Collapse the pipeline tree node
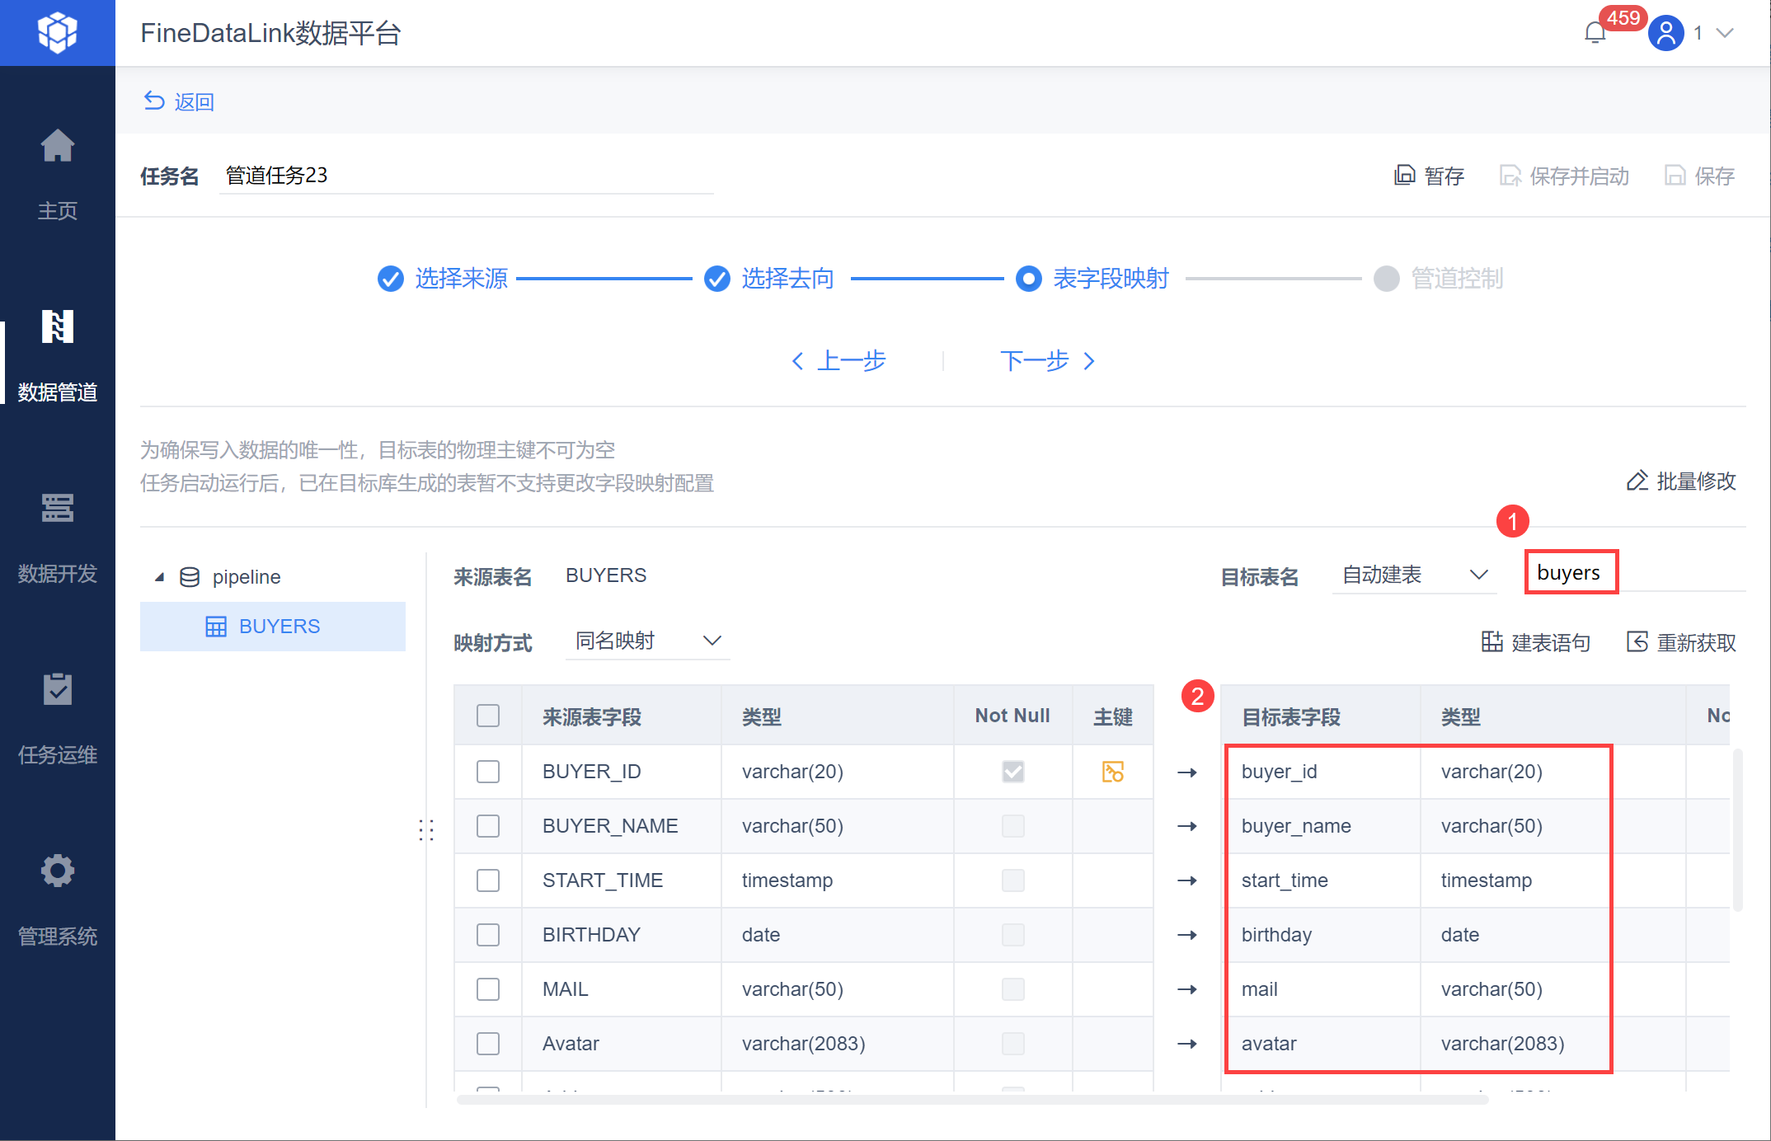The width and height of the screenshot is (1771, 1141). click(x=160, y=577)
